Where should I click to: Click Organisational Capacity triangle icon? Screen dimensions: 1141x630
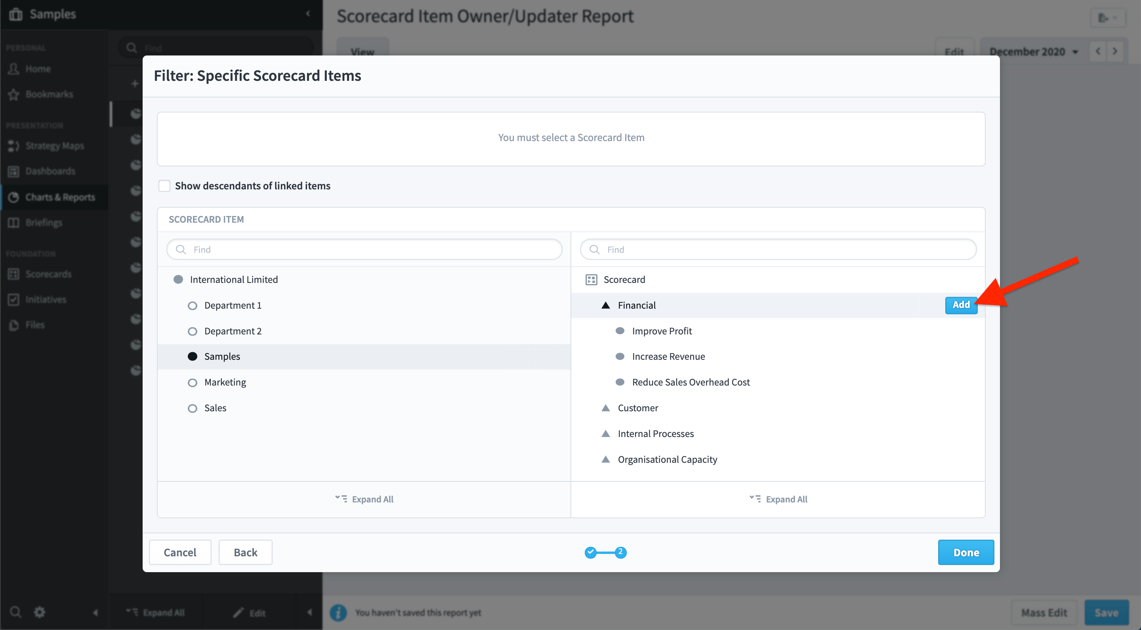605,459
